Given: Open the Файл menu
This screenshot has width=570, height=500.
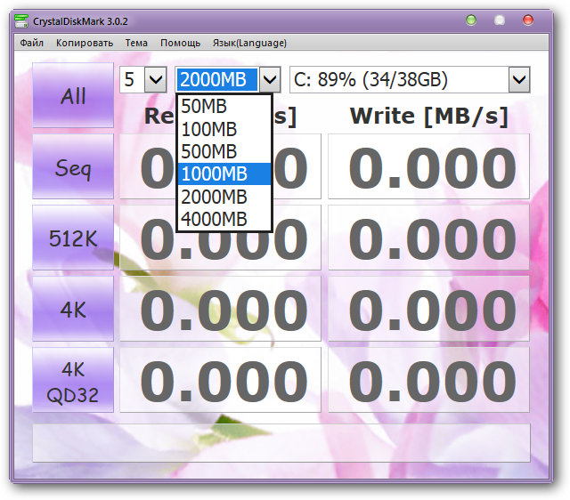Looking at the screenshot, I should 32,43.
